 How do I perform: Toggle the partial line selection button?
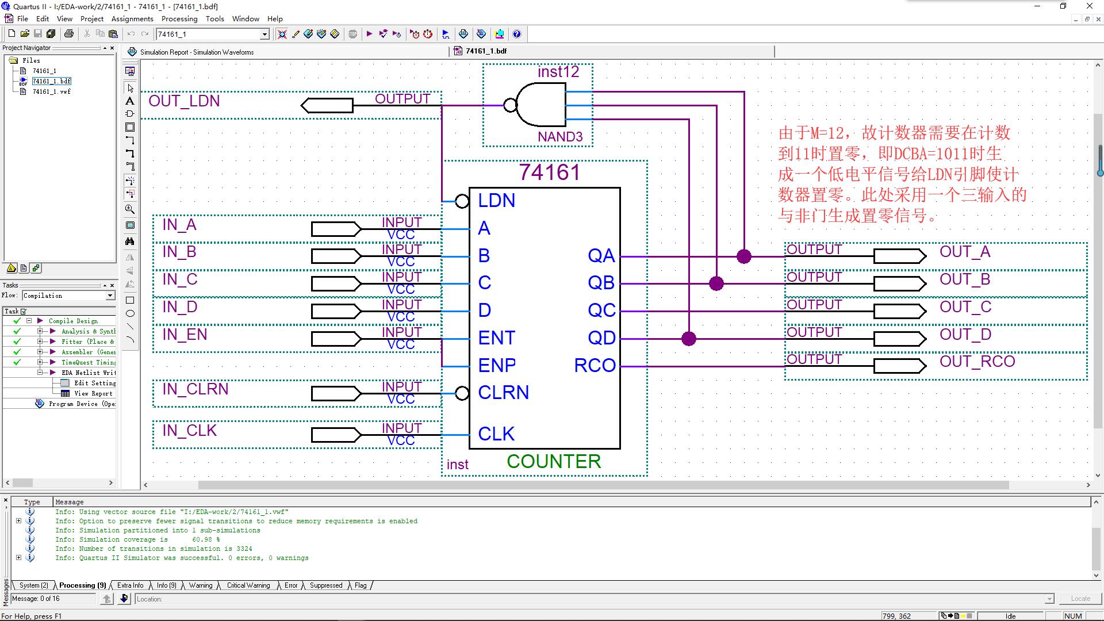[x=130, y=194]
